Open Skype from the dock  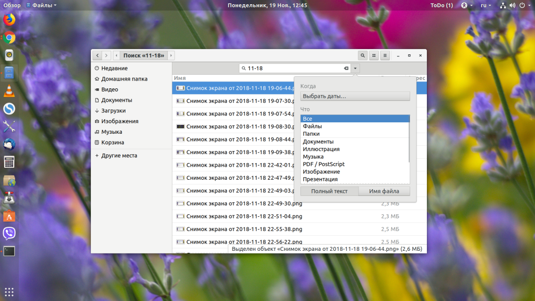pos(9,109)
